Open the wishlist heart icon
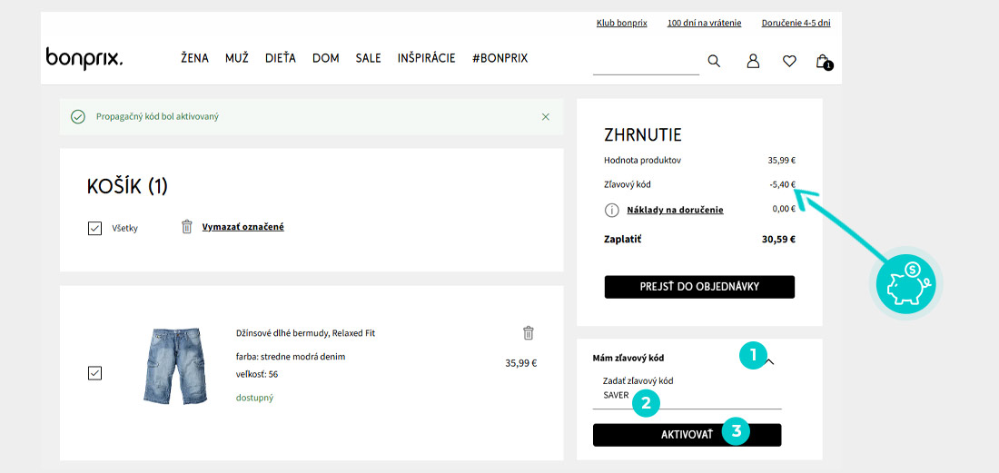 click(x=789, y=61)
